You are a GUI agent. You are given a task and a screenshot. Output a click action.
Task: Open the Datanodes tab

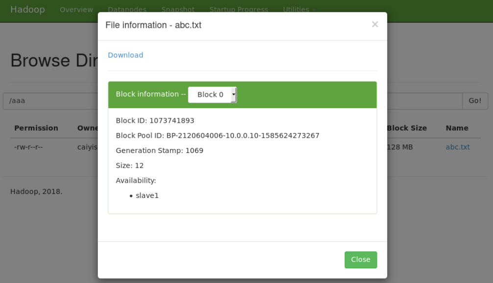[127, 10]
